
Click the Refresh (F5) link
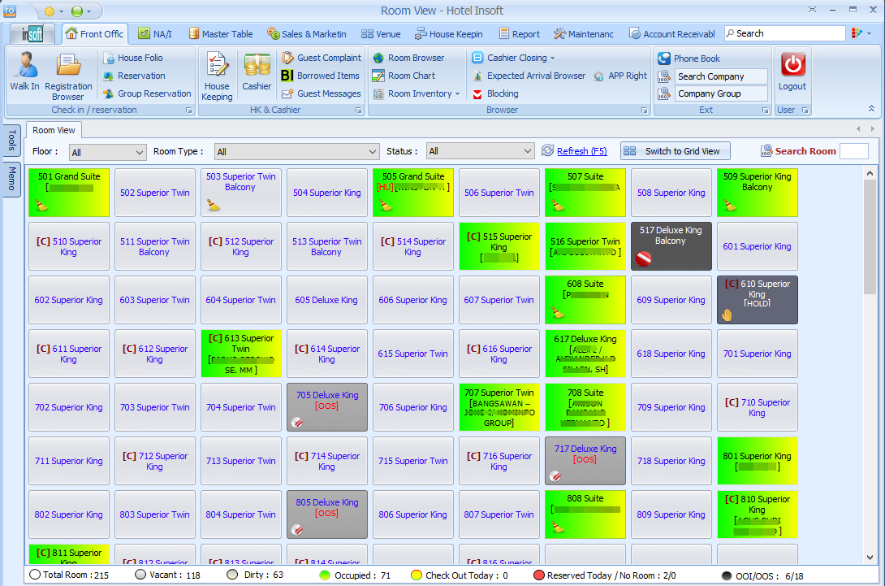[581, 151]
